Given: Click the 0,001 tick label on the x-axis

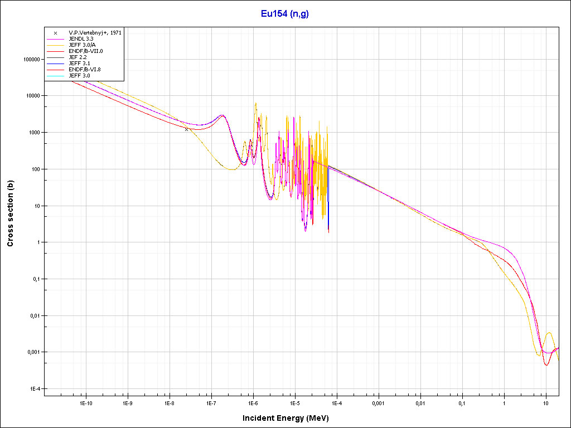Looking at the screenshot, I should [378, 403].
